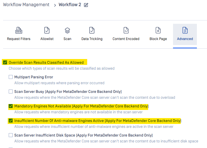Uncheck Override Scan Results Classified As Allowed
The height and width of the screenshot is (148, 207).
pyautogui.click(x=5, y=62)
